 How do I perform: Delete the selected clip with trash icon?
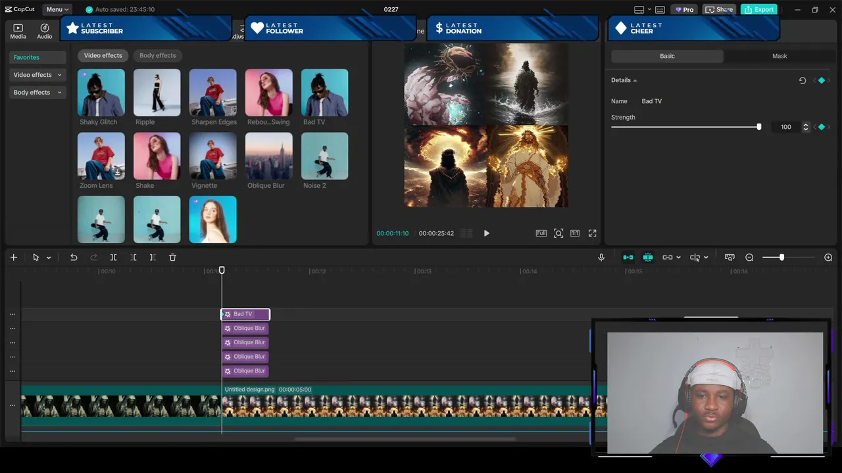[x=172, y=258]
